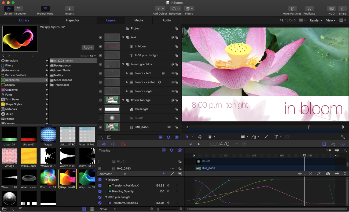This screenshot has height=212, width=349.
Task: Open the HUD panel
Action: tap(331, 9)
